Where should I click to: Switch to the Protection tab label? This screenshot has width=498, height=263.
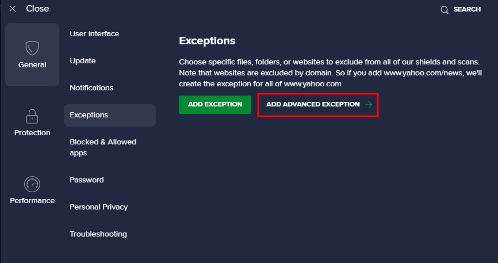[x=32, y=133]
